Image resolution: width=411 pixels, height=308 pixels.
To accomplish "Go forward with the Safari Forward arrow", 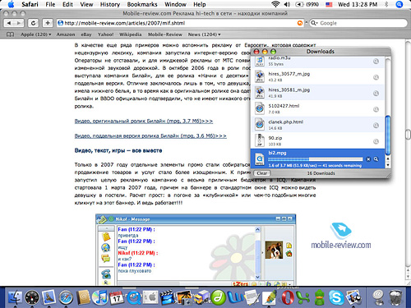I will click(x=19, y=23).
